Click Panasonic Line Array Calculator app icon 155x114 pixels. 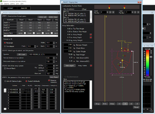pos(1,1)
